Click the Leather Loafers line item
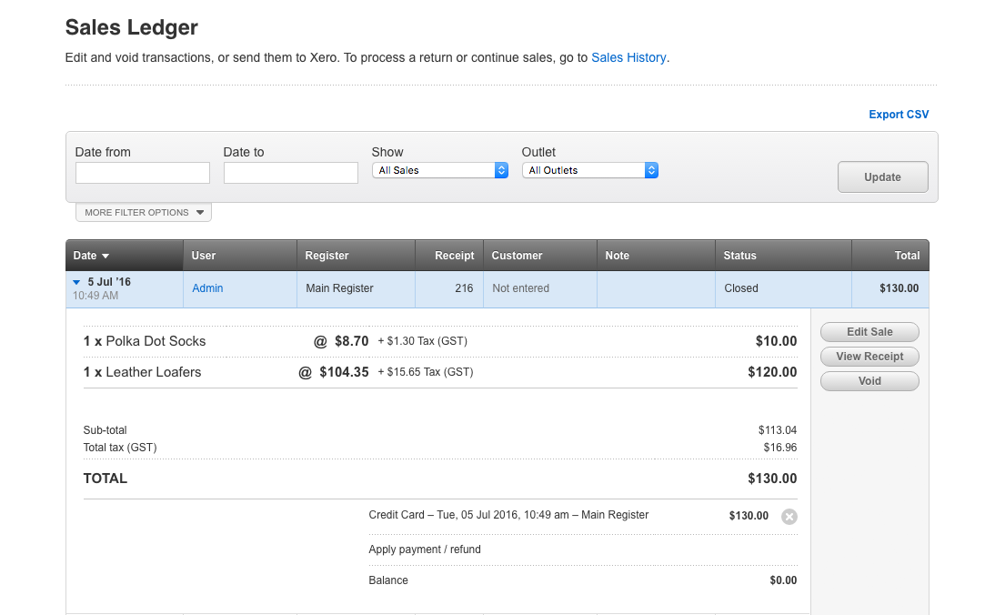The image size is (995, 615). click(x=142, y=373)
